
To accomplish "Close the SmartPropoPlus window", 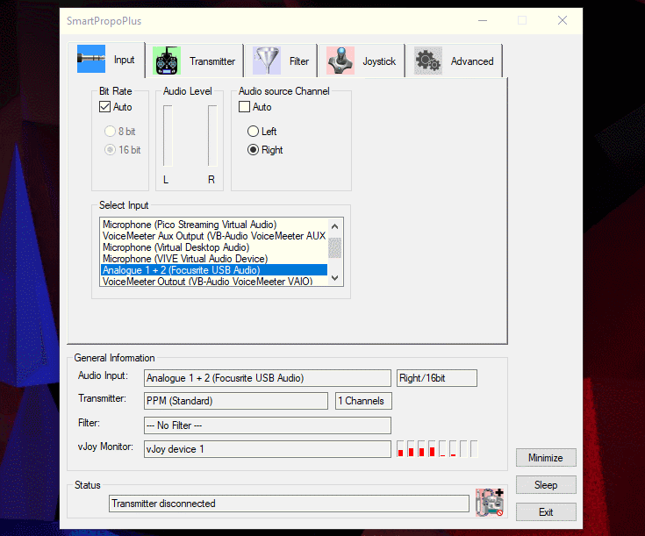I will click(x=563, y=20).
